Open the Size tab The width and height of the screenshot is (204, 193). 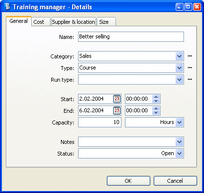tap(106, 22)
